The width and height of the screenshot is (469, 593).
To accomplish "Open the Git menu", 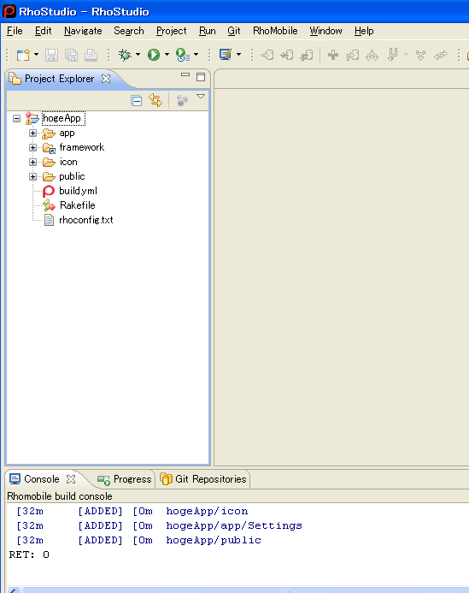I will 234,31.
